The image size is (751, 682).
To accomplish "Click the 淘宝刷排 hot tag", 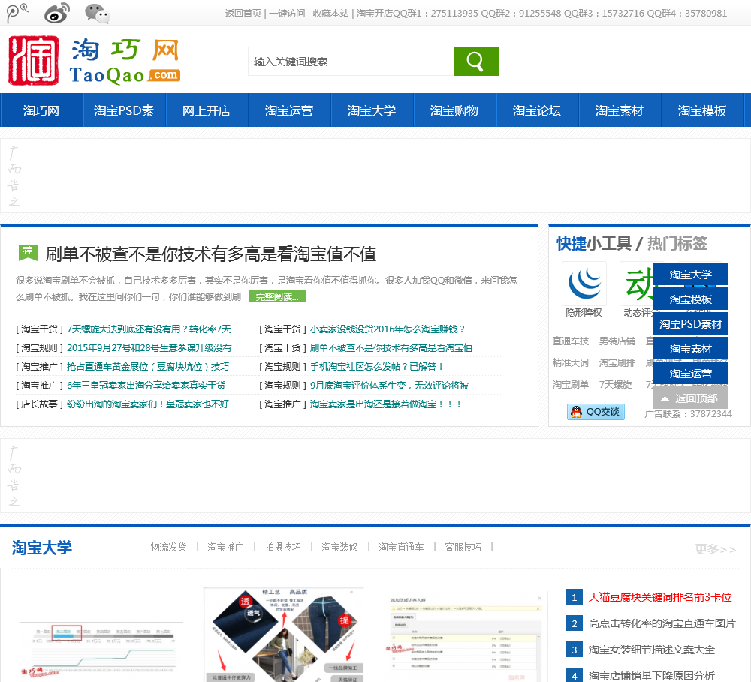I will pyautogui.click(x=617, y=363).
